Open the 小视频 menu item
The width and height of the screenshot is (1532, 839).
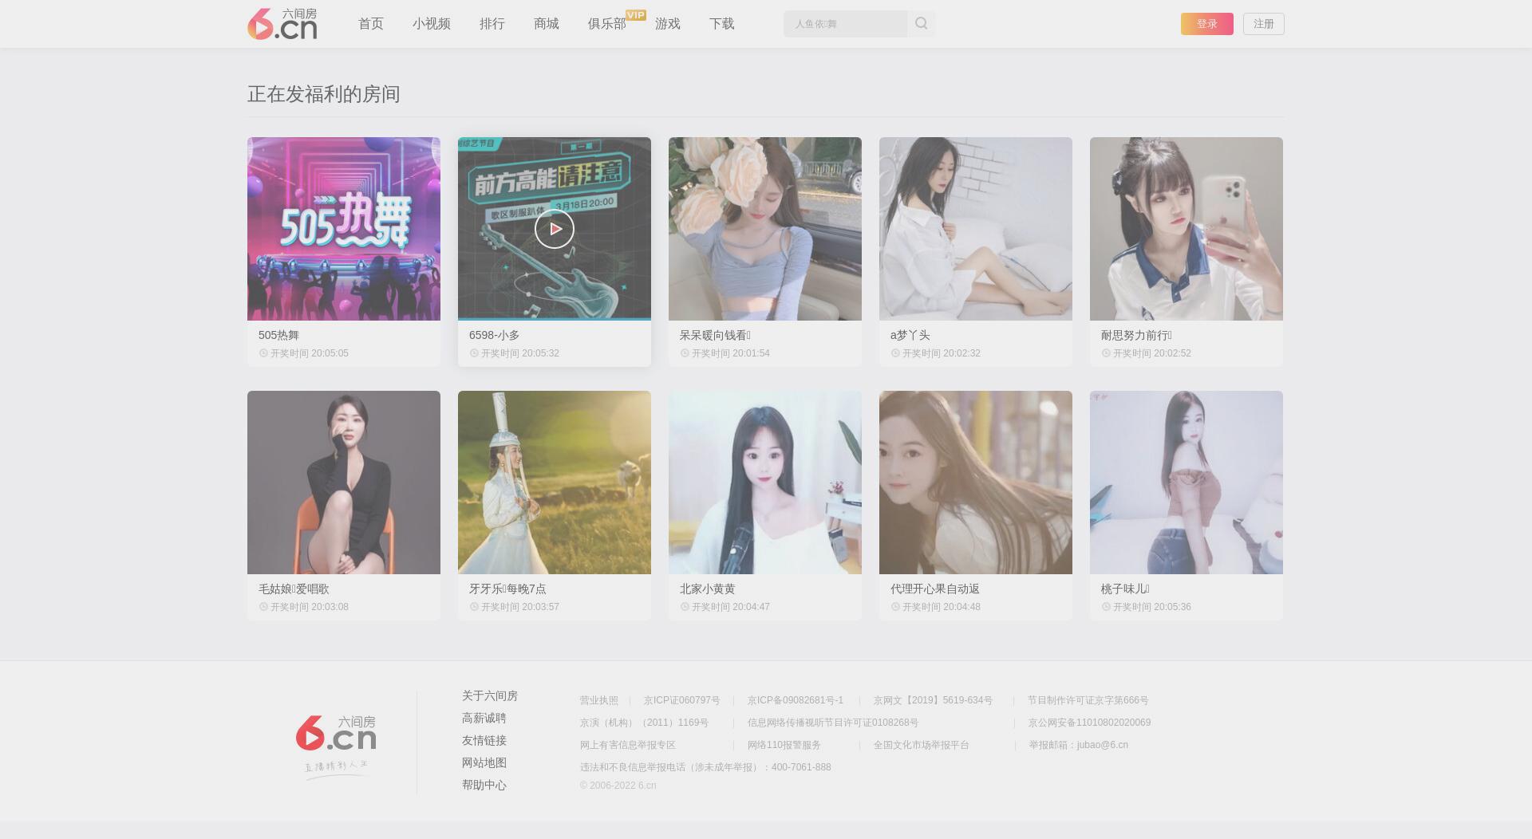(432, 24)
